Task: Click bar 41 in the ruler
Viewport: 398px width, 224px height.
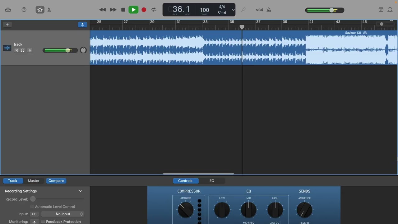Action: 311,22
